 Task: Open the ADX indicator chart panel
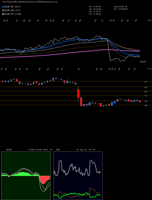78,176
